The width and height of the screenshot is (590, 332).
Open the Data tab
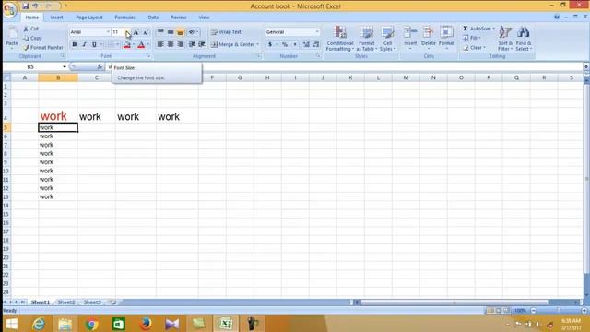(153, 18)
